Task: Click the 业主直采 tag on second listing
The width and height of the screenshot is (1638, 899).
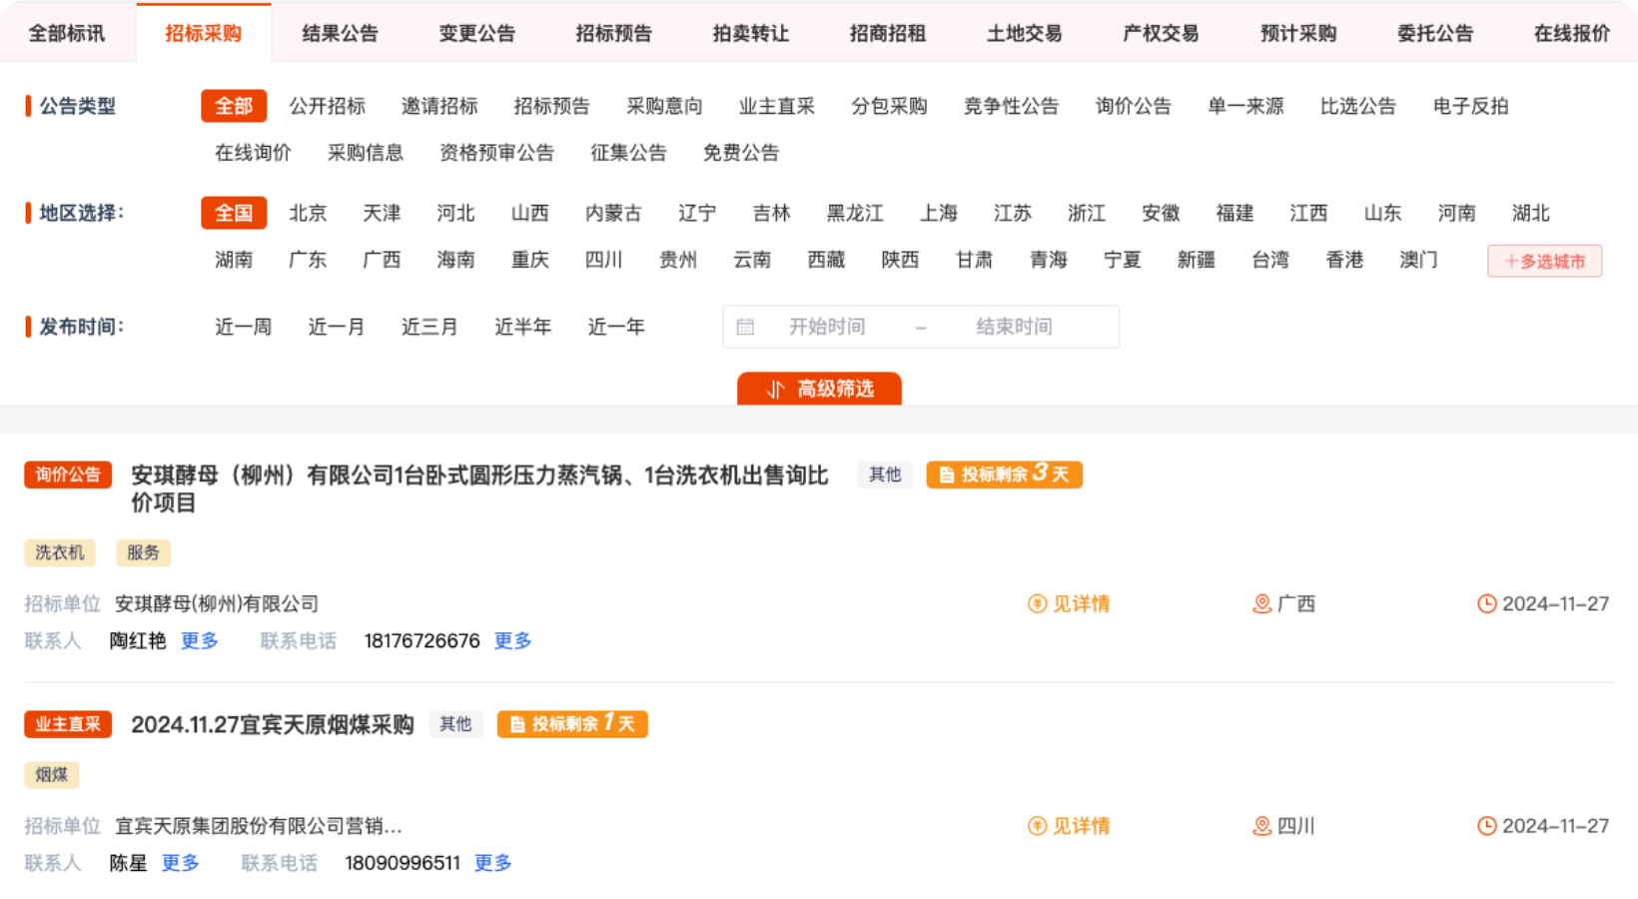Action: pyautogui.click(x=68, y=724)
